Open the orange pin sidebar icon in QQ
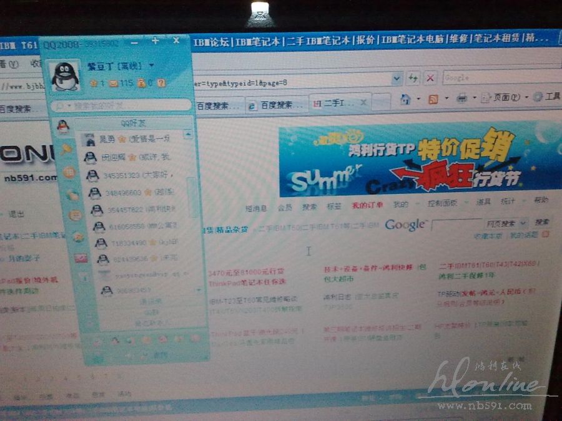 pos(66,149)
